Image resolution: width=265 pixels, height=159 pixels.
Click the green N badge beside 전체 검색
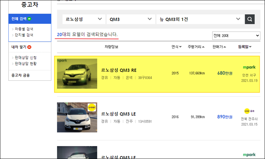click(x=29, y=19)
